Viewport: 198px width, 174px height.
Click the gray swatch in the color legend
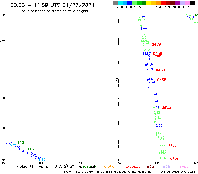pyautogui.click(x=115, y=3)
